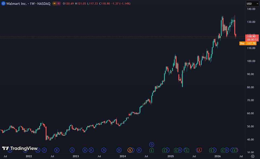Click the Jul label after 2026

pyautogui.click(x=241, y=156)
